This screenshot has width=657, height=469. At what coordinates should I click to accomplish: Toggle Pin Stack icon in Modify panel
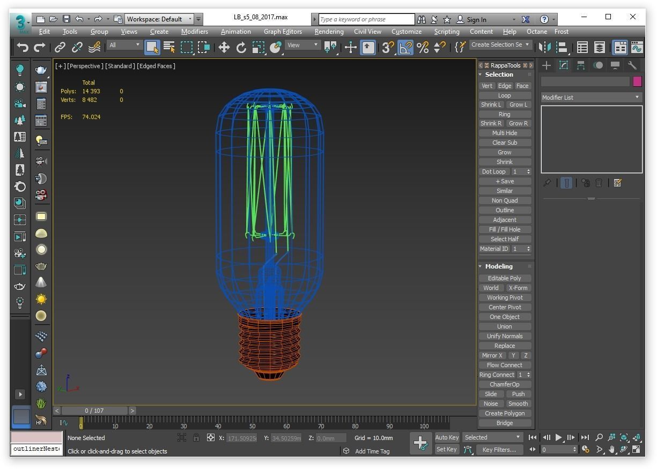[x=547, y=183]
